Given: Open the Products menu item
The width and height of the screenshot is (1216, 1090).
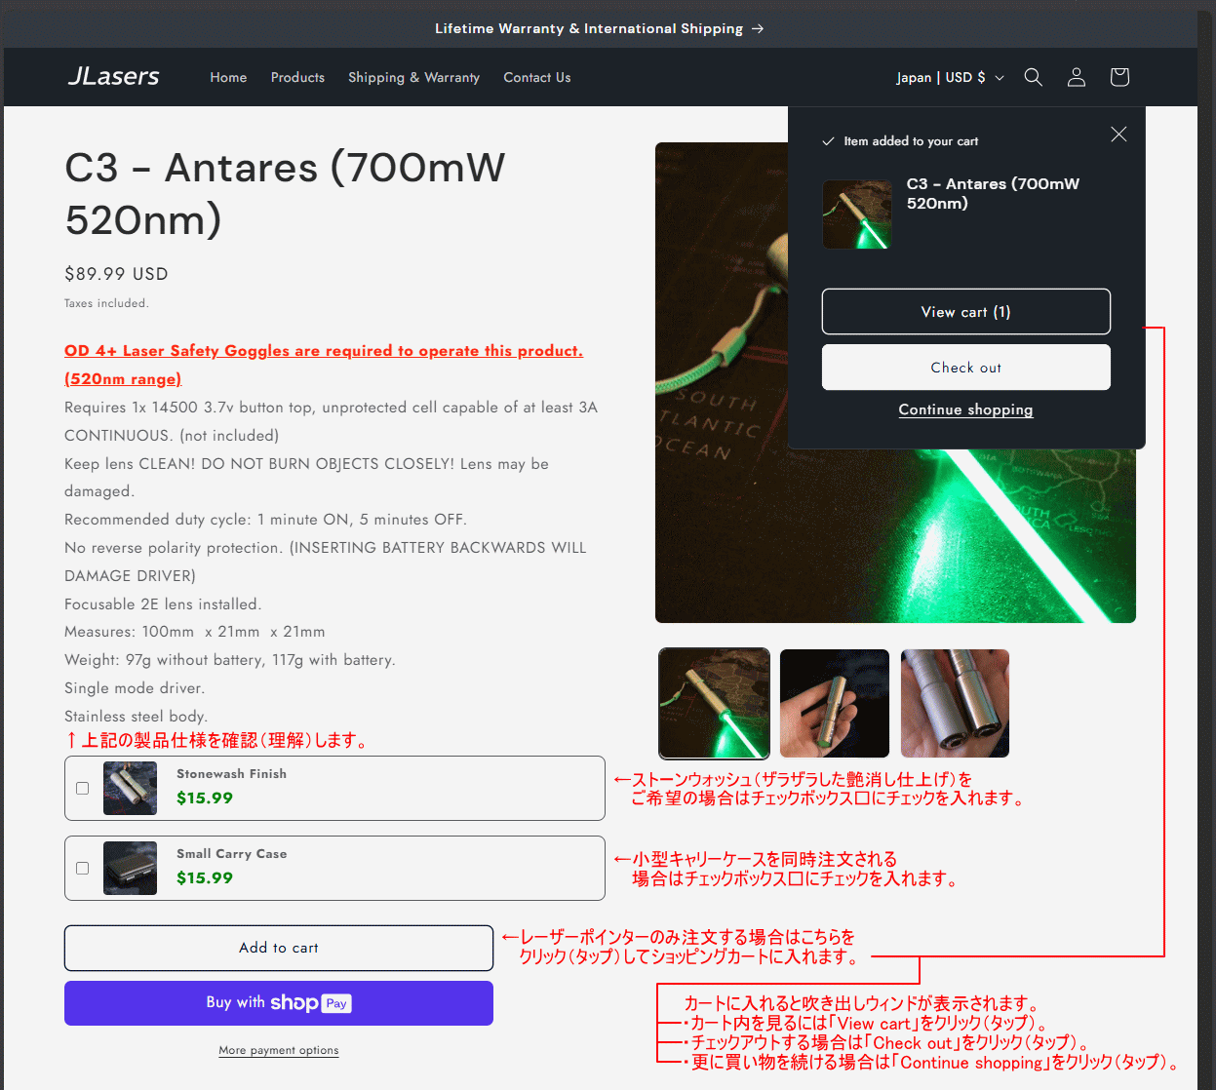Looking at the screenshot, I should pyautogui.click(x=297, y=77).
